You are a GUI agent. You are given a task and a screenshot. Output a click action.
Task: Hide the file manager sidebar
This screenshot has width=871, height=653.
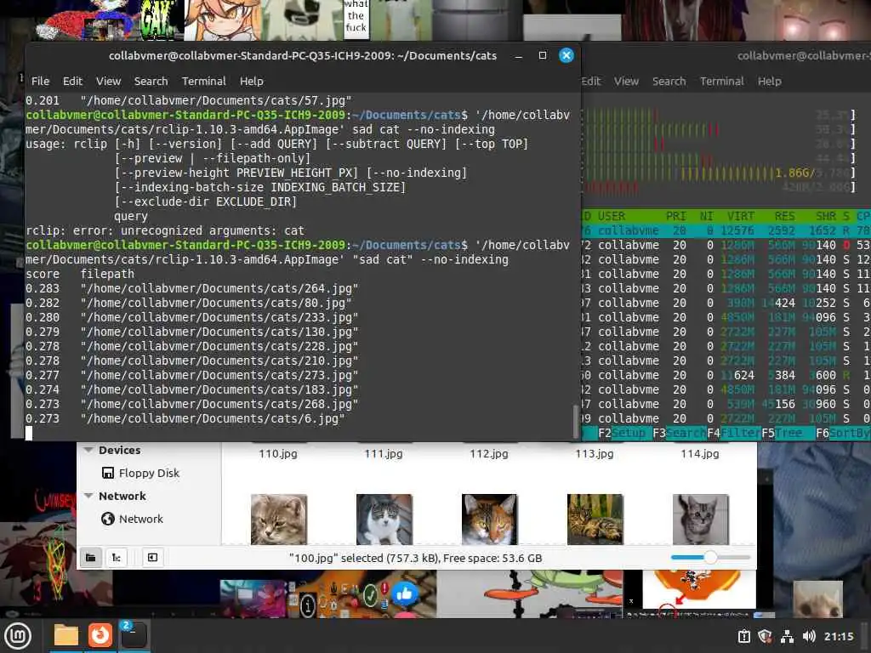(152, 558)
